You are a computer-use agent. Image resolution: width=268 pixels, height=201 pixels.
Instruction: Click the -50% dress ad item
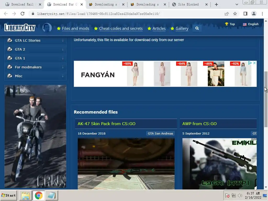click(135, 74)
